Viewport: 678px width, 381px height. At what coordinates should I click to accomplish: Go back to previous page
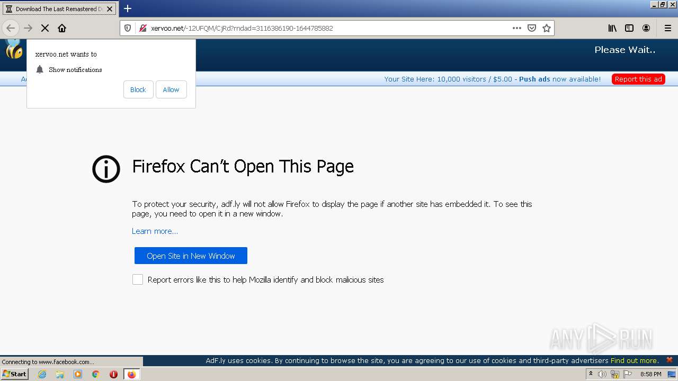coord(11,28)
